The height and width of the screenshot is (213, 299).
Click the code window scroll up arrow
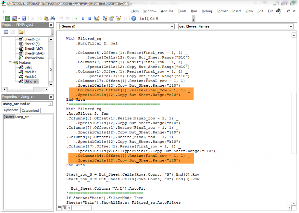294,35
